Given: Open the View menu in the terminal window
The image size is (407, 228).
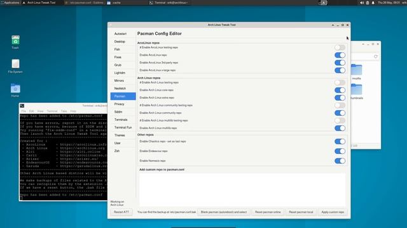Looking at the screenshot, I should (40, 111).
